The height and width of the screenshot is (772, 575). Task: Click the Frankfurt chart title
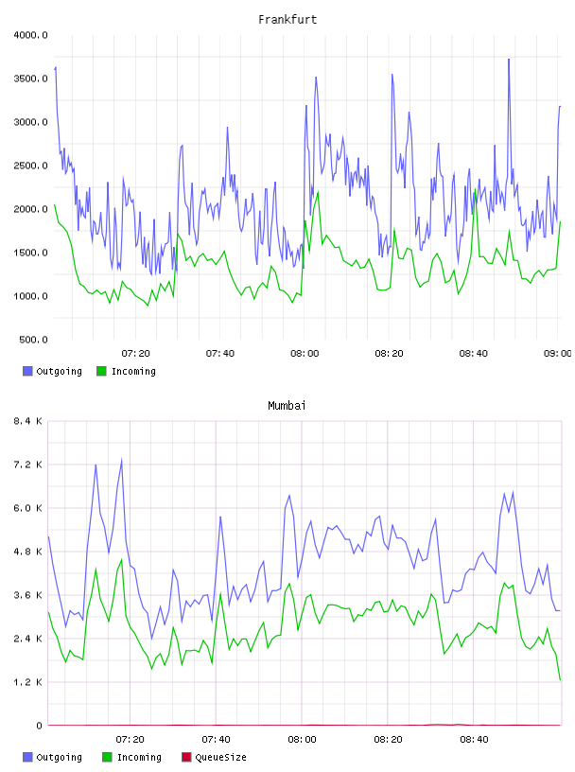coord(287,20)
